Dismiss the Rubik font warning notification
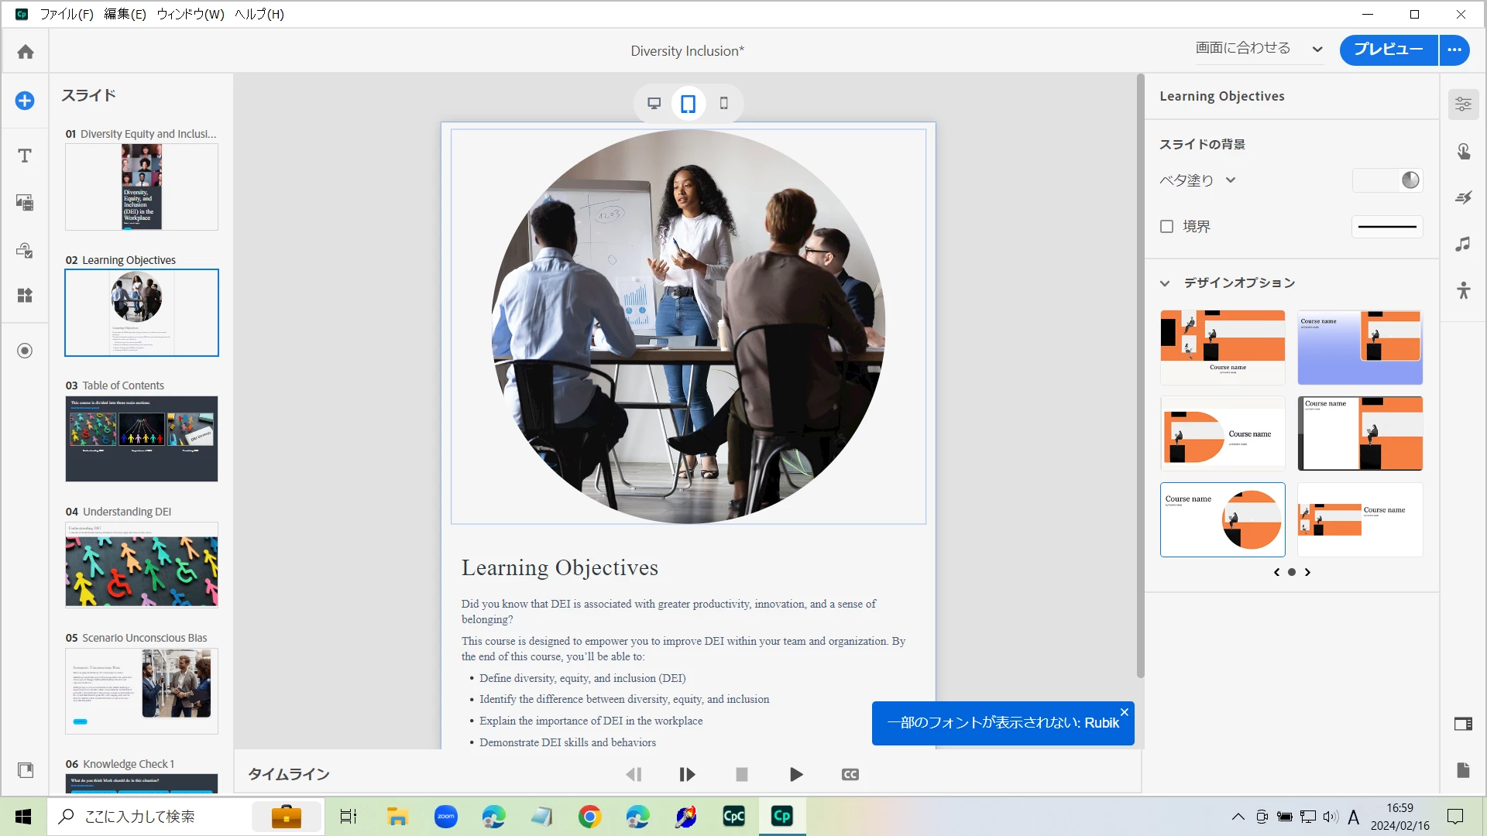 [x=1125, y=712]
